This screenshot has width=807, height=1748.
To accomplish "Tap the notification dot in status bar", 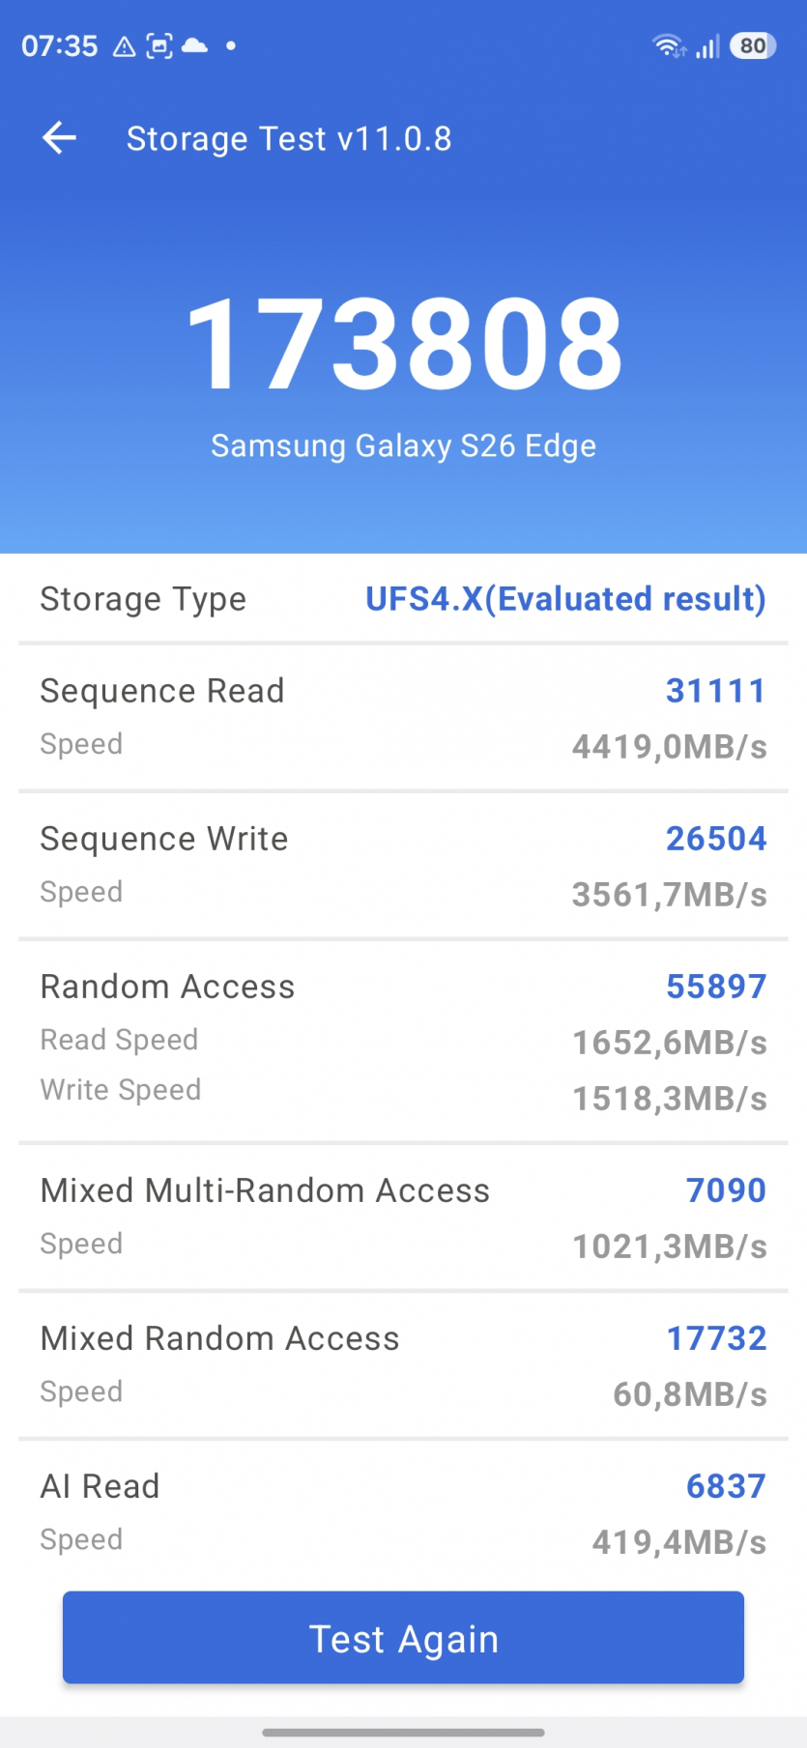I will pos(231,45).
